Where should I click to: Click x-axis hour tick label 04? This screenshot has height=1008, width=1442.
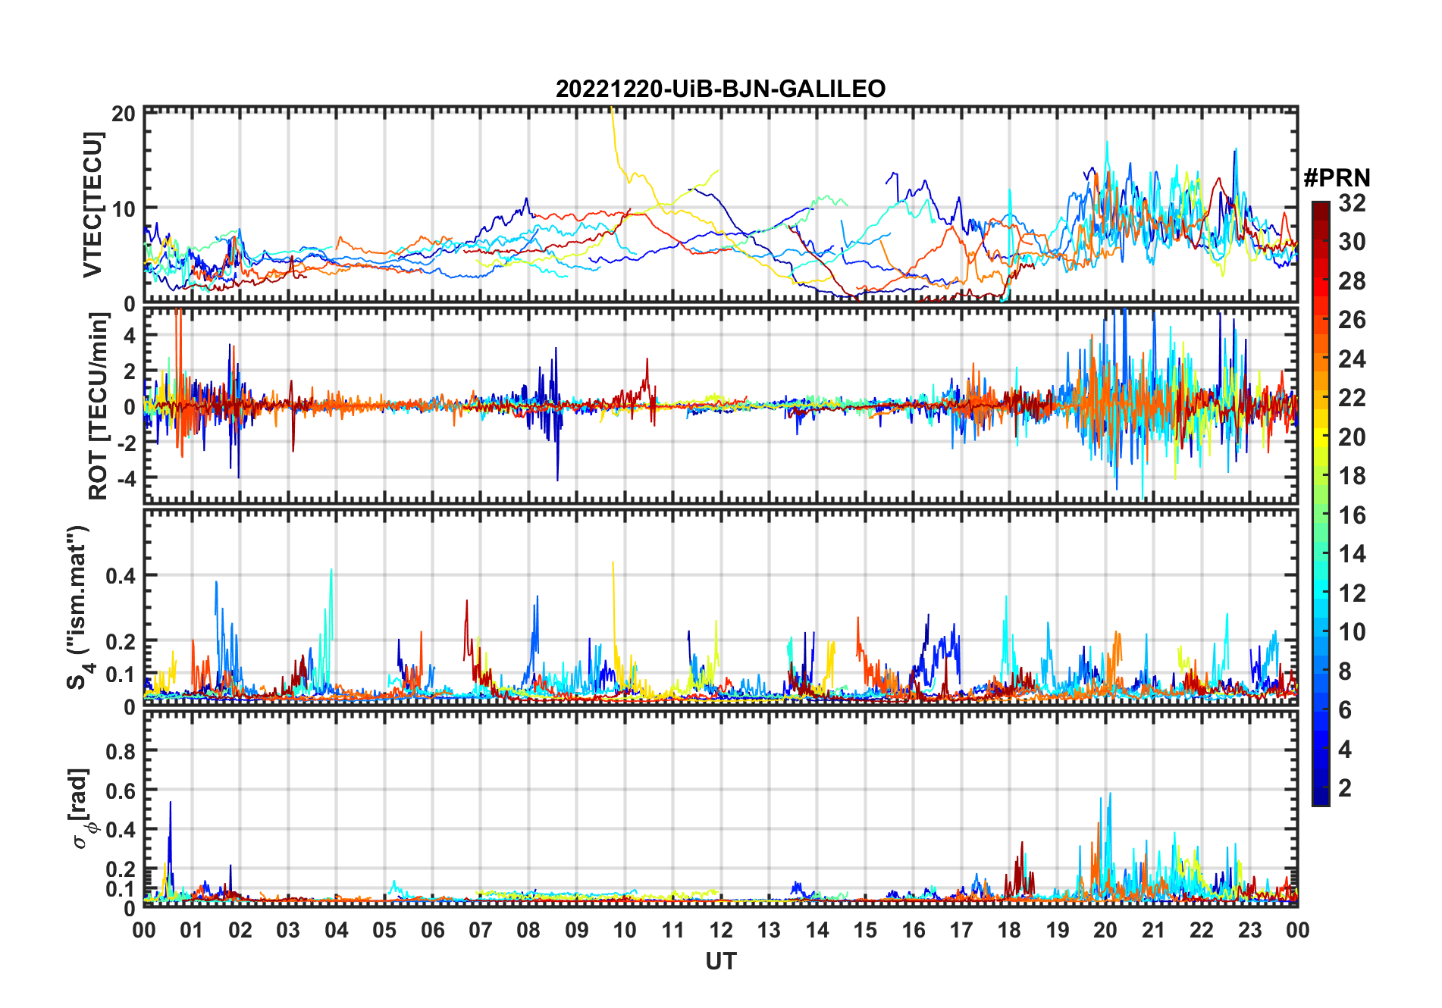coord(337,930)
